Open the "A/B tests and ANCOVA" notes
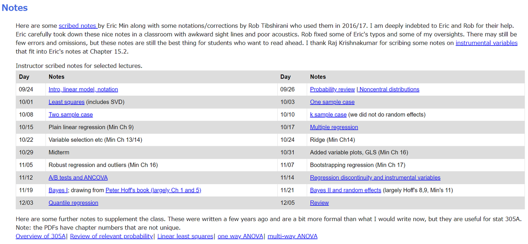 click(x=78, y=178)
